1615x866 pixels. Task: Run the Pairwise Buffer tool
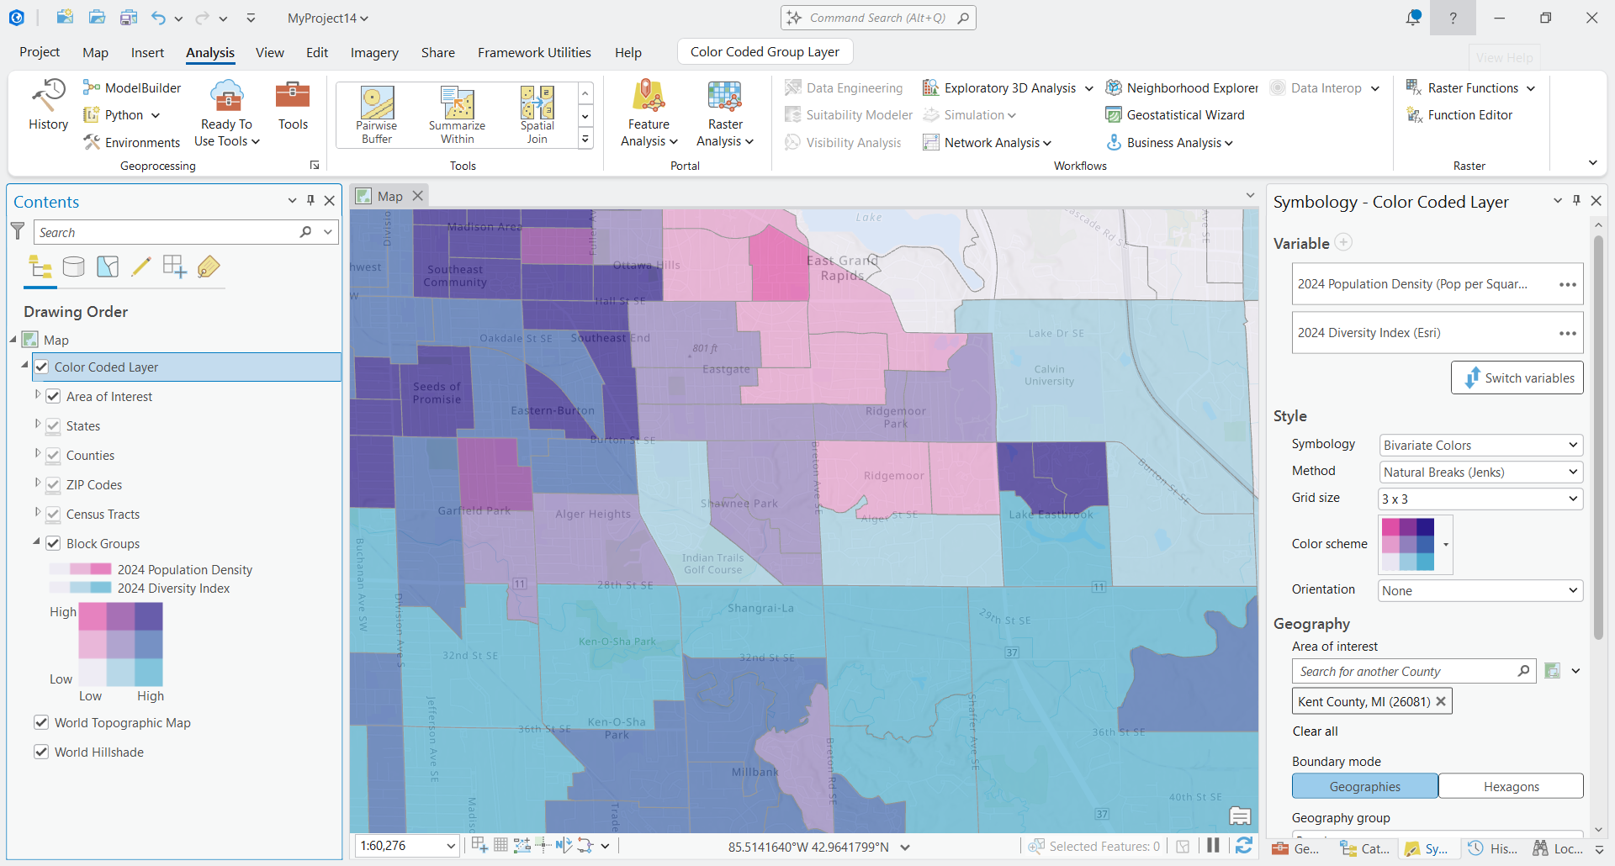click(x=377, y=115)
